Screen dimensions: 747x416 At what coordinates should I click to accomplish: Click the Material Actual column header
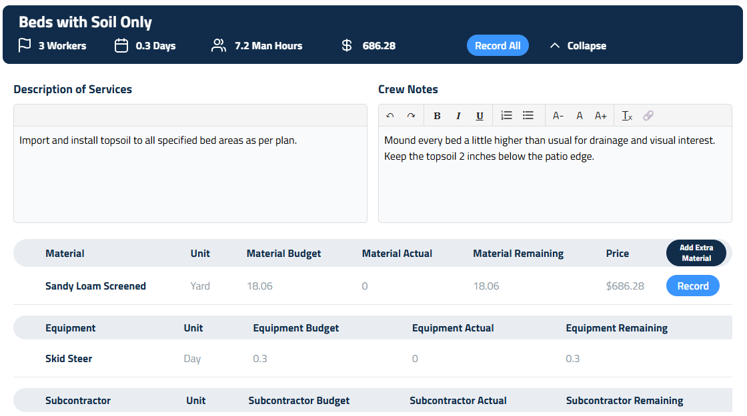tap(397, 254)
